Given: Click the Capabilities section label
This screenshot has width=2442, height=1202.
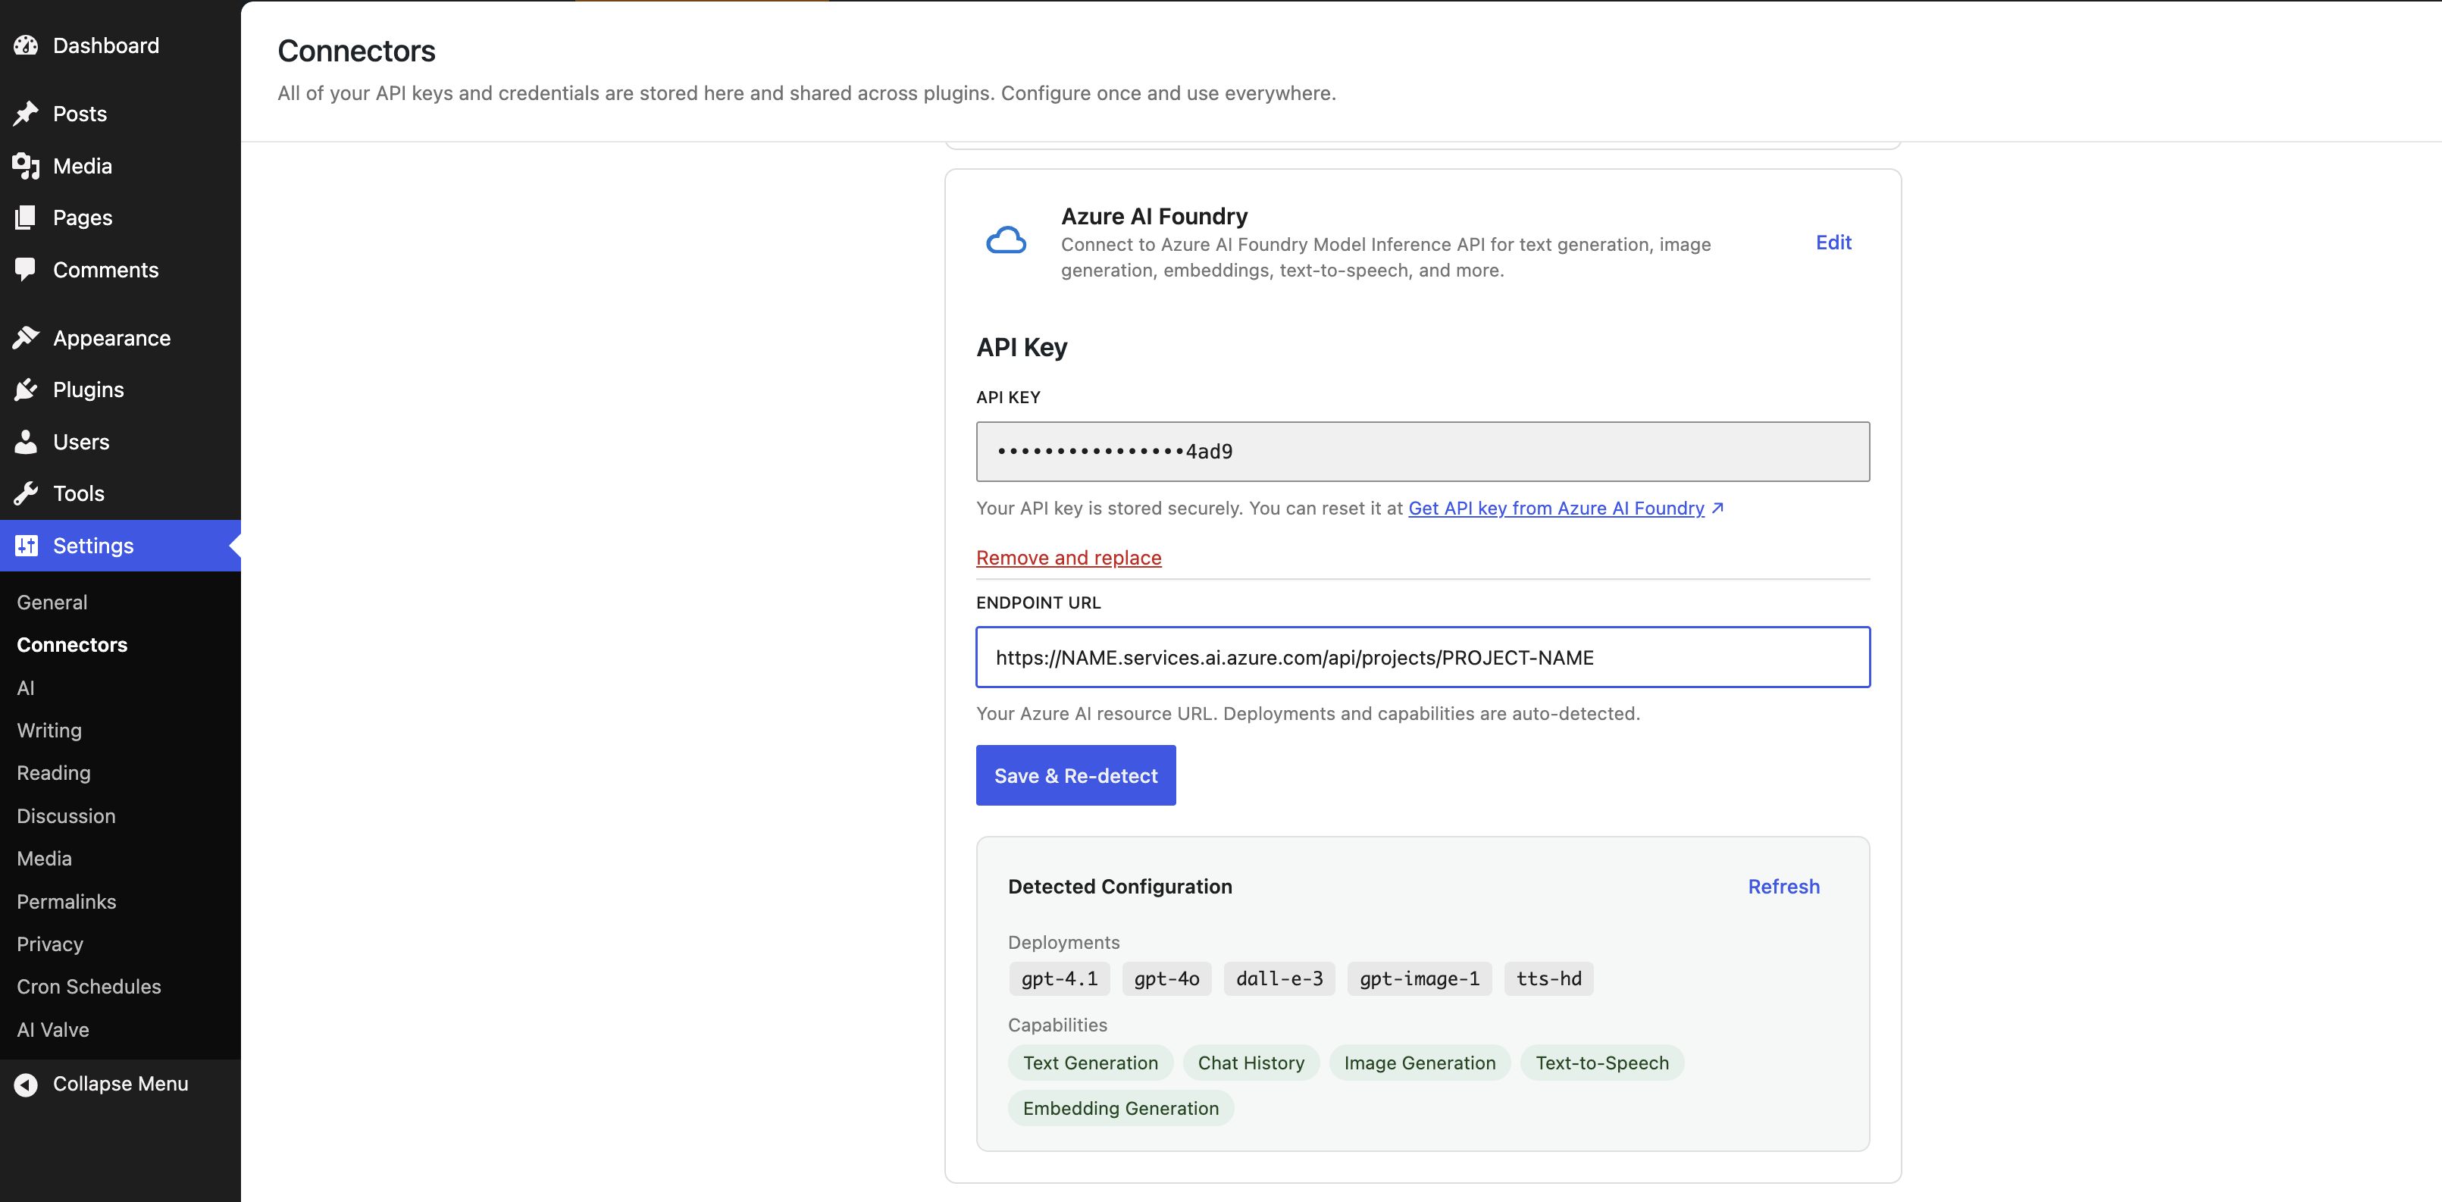Looking at the screenshot, I should (x=1057, y=1025).
